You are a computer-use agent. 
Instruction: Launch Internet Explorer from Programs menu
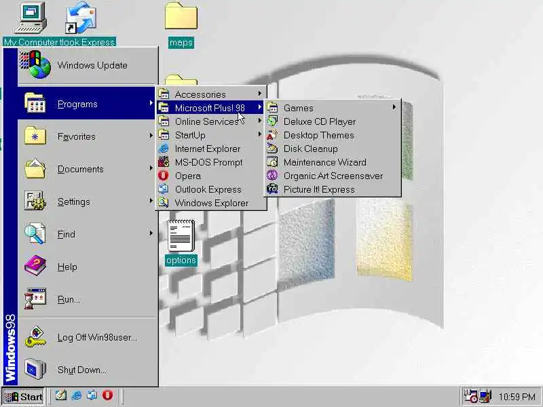click(x=211, y=149)
